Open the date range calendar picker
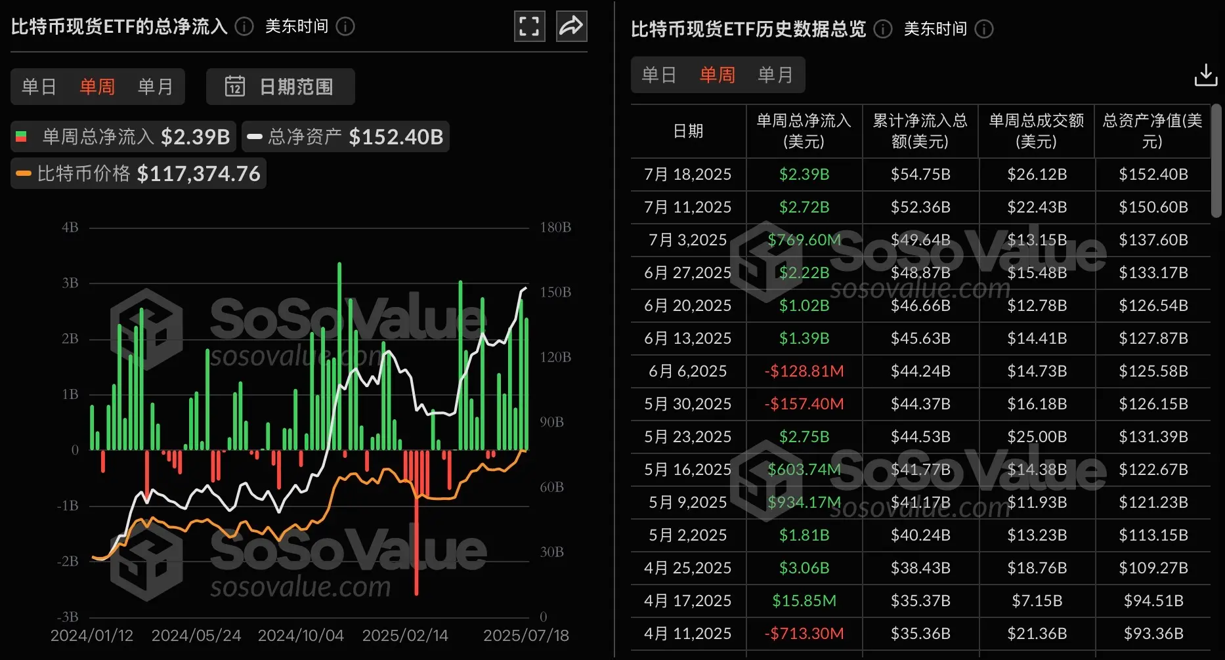1225x660 pixels. click(x=280, y=87)
